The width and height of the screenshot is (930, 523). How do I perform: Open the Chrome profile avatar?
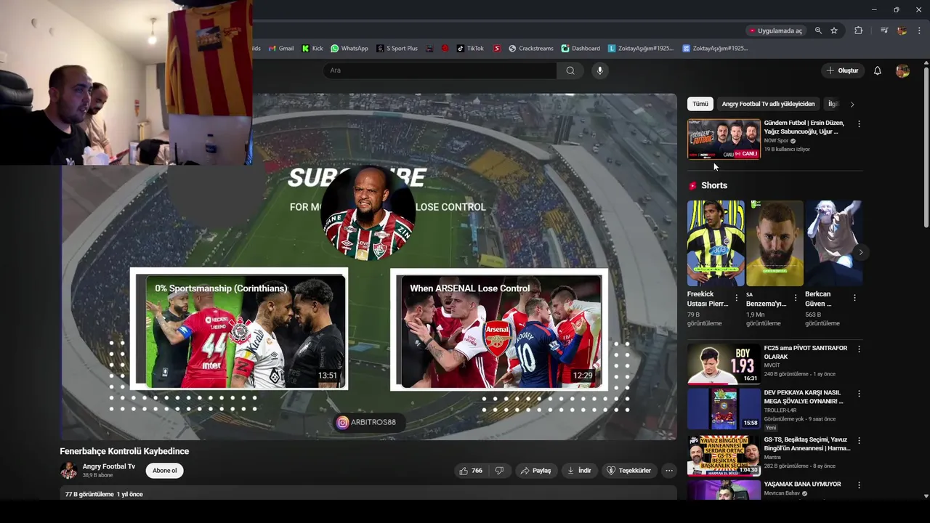click(902, 31)
